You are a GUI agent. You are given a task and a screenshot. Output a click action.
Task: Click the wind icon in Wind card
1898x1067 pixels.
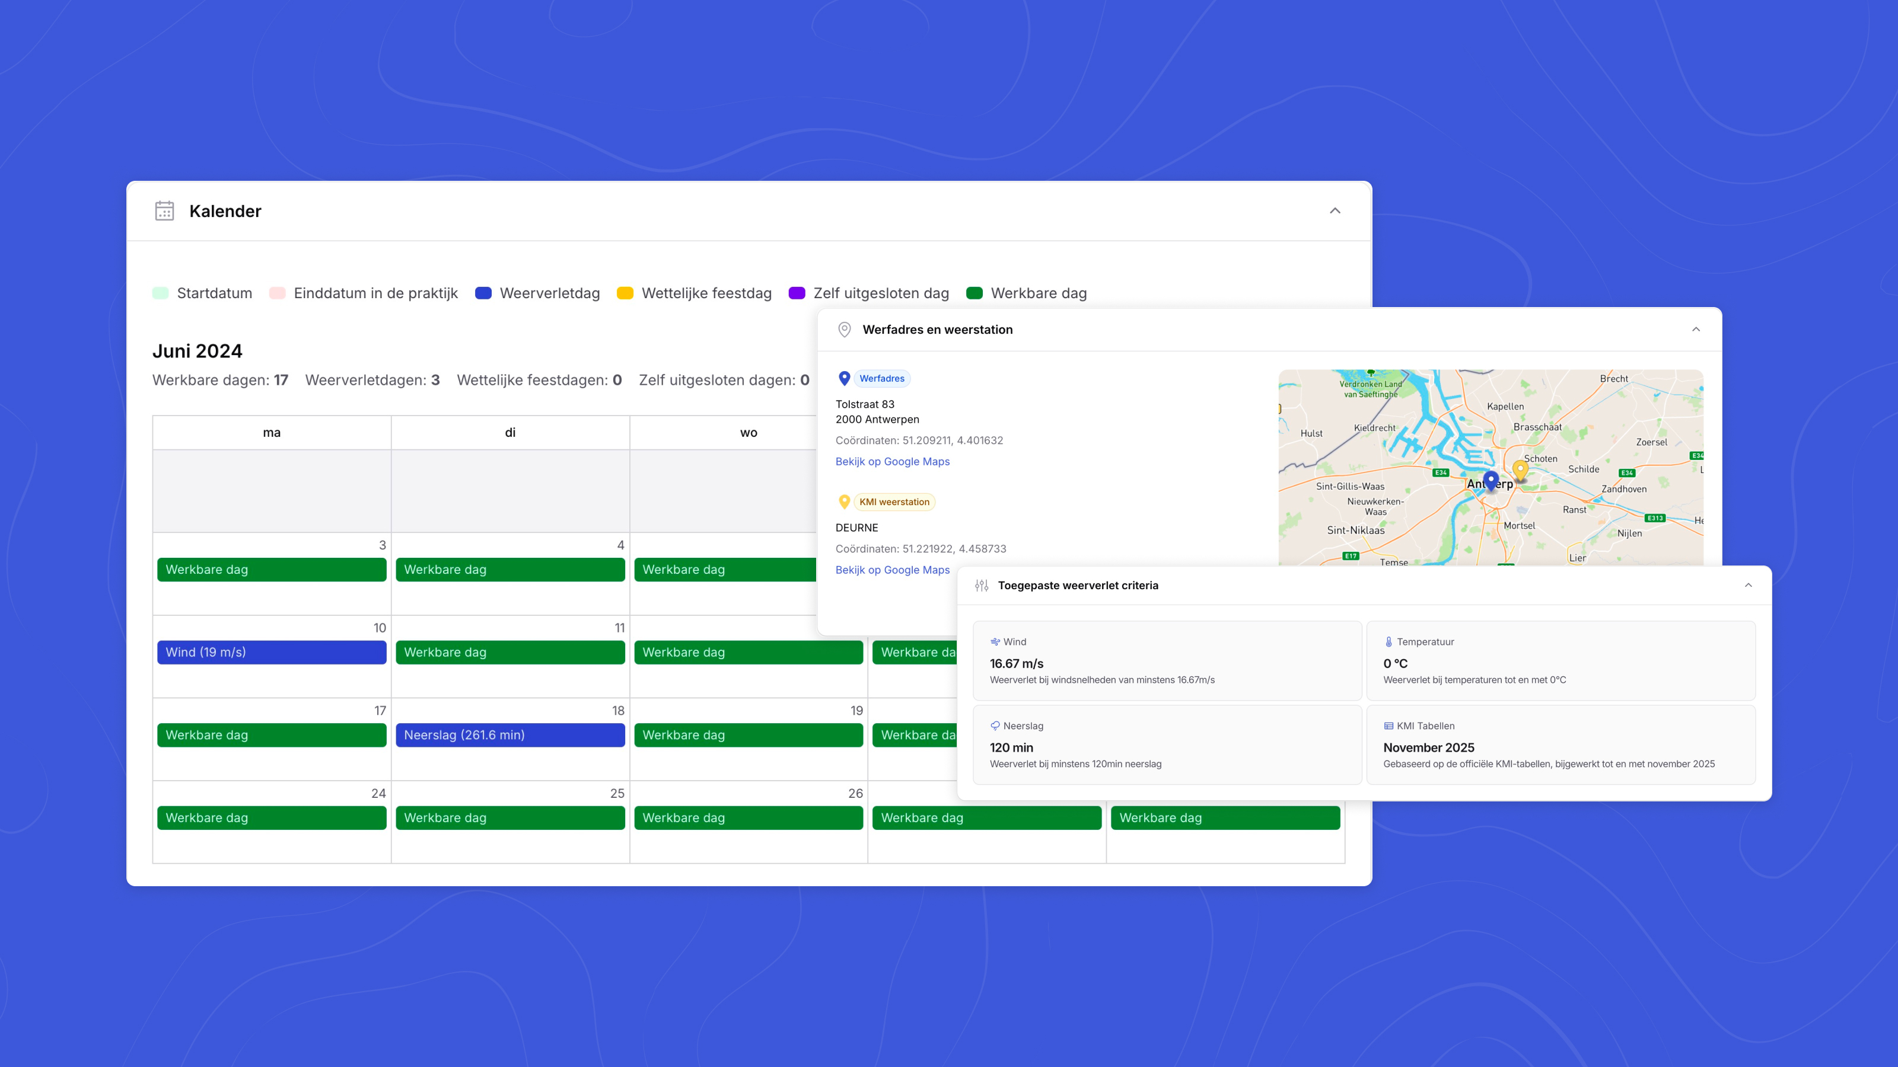[995, 642]
